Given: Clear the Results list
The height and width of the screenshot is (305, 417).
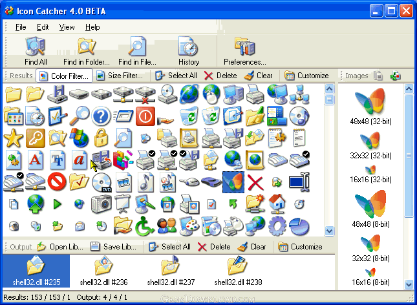Looking at the screenshot, I should point(258,76).
